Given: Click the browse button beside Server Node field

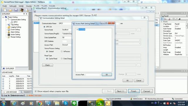Looking at the screenshot, I should [139, 30].
